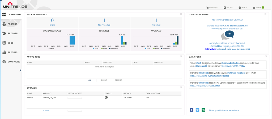Click the Totals row label
The width and height of the screenshot is (272, 119).
pos(46,111)
